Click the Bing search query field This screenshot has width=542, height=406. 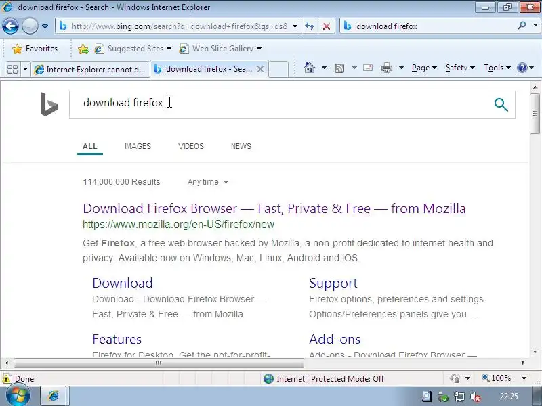click(x=280, y=105)
